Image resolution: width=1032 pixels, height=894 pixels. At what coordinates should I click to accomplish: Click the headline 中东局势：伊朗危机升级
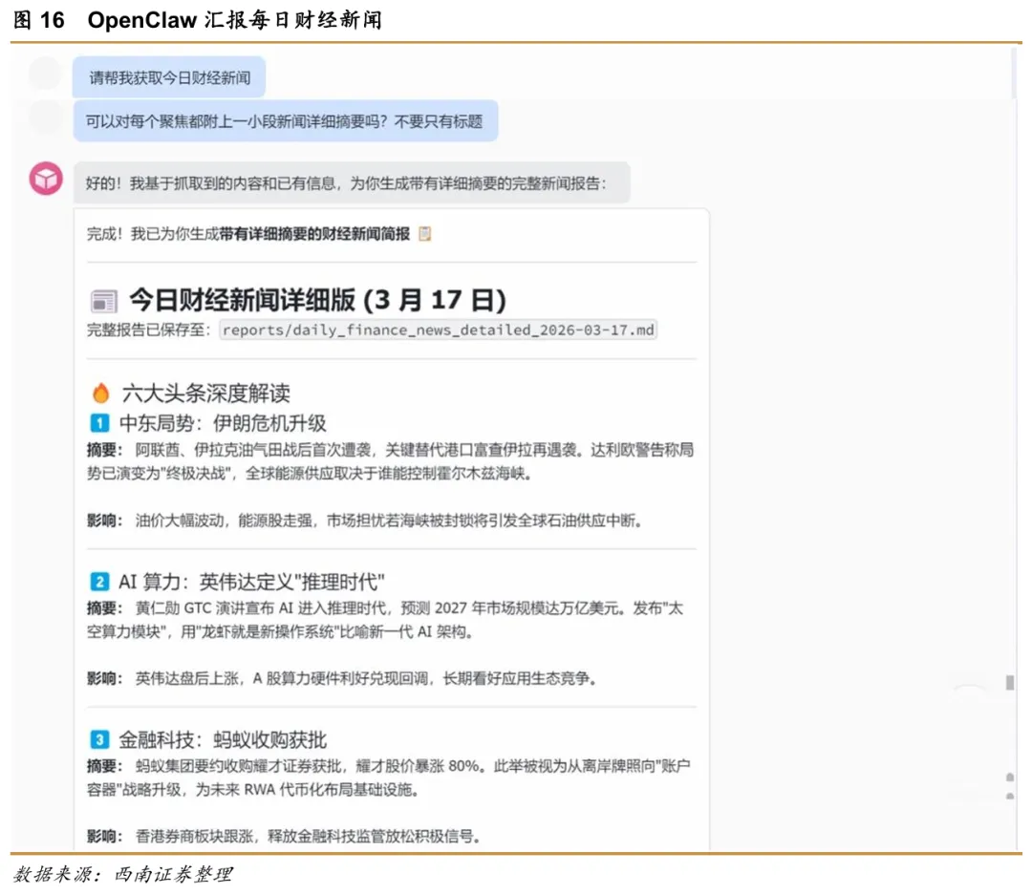tap(223, 423)
